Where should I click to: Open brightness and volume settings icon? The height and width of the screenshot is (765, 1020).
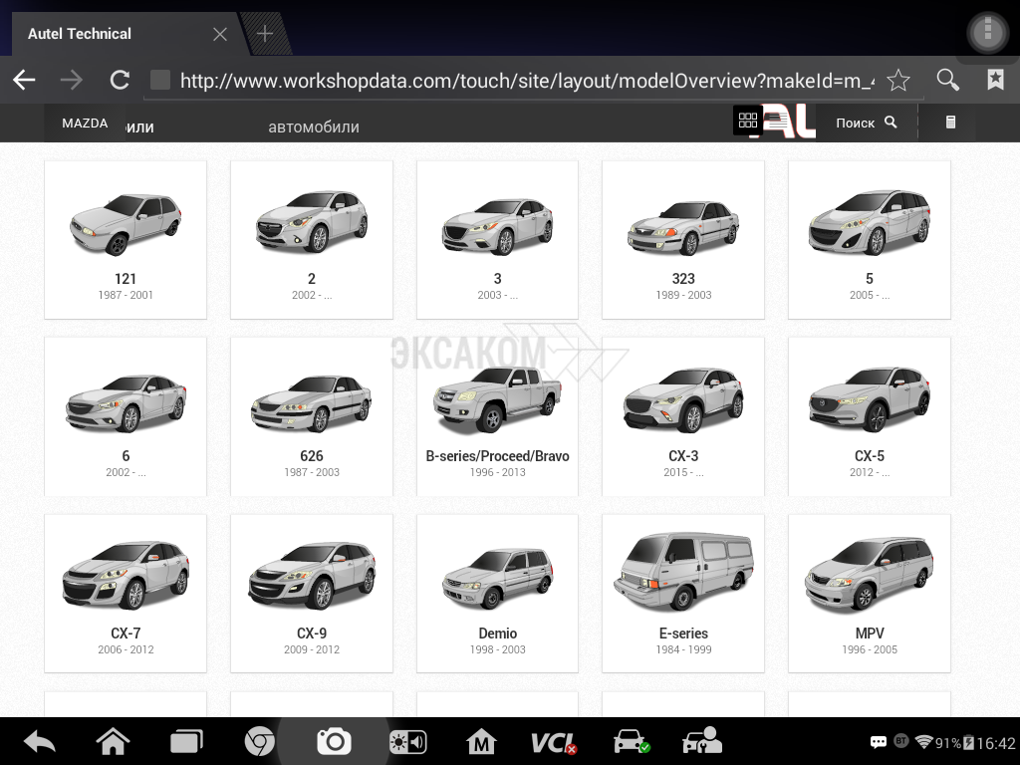pos(408,742)
